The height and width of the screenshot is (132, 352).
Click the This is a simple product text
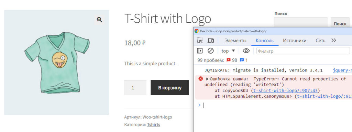tap(151, 64)
